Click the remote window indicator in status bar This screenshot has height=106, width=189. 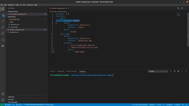(x=2, y=105)
